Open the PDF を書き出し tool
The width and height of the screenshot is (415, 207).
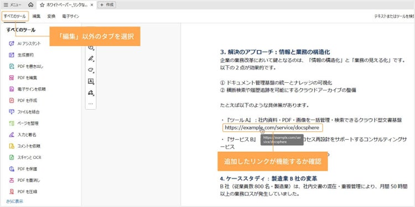pyautogui.click(x=26, y=67)
